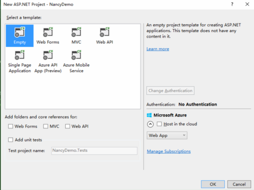Select Azure API App (Preview) template icon
The image size is (254, 190).
click(x=48, y=55)
